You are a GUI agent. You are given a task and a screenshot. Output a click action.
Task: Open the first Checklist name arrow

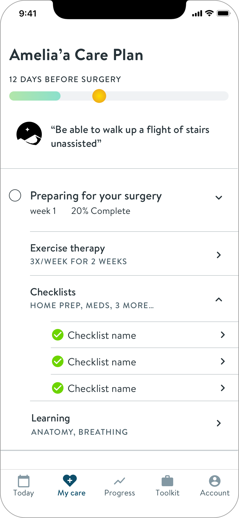(223, 335)
